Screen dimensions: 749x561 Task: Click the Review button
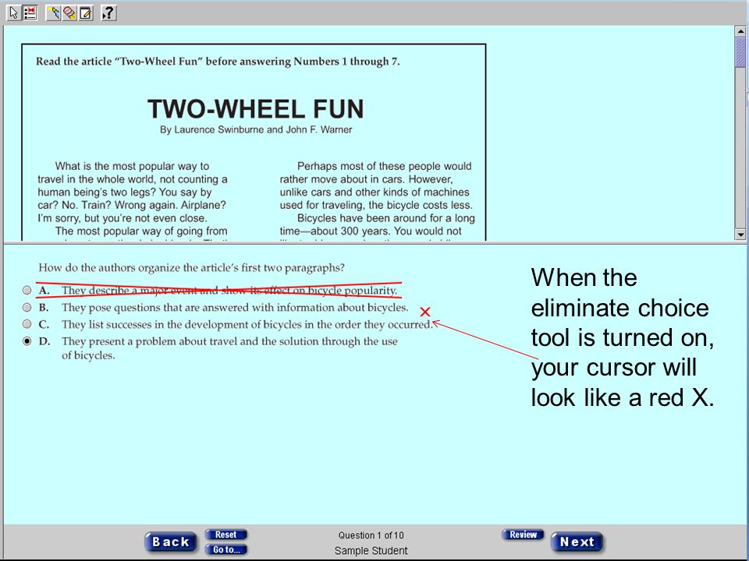[523, 535]
